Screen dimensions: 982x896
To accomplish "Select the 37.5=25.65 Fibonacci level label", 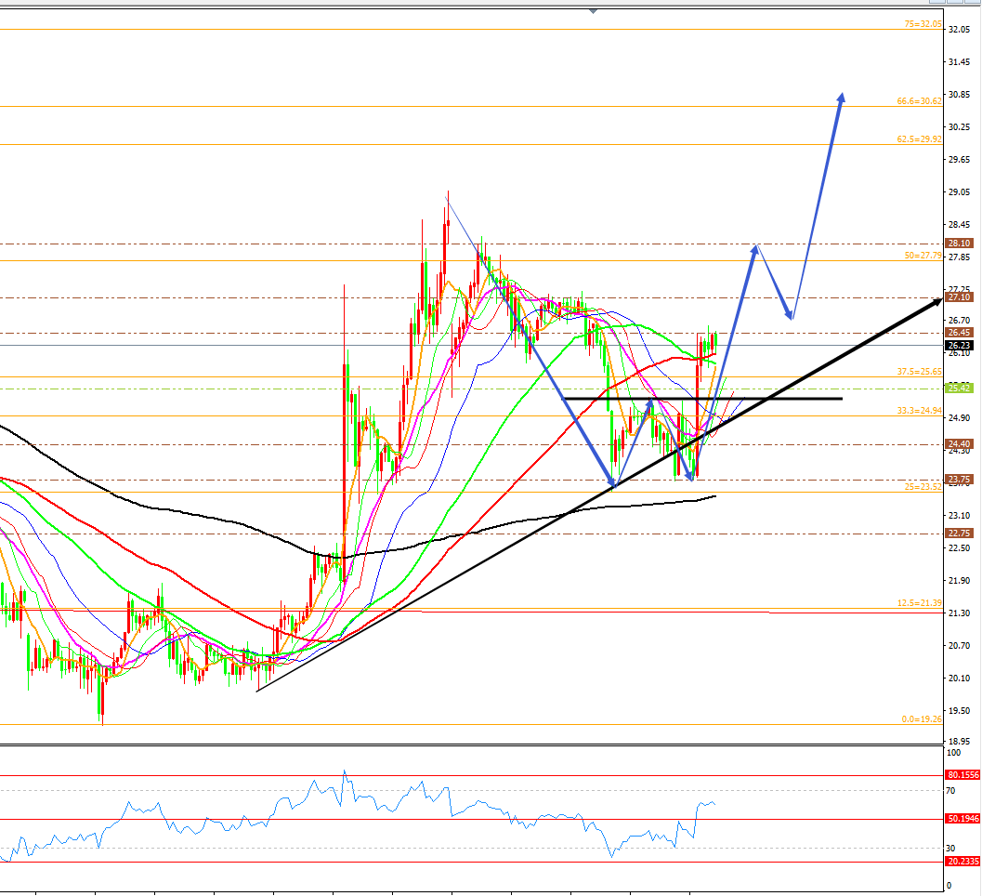I will click(x=919, y=372).
